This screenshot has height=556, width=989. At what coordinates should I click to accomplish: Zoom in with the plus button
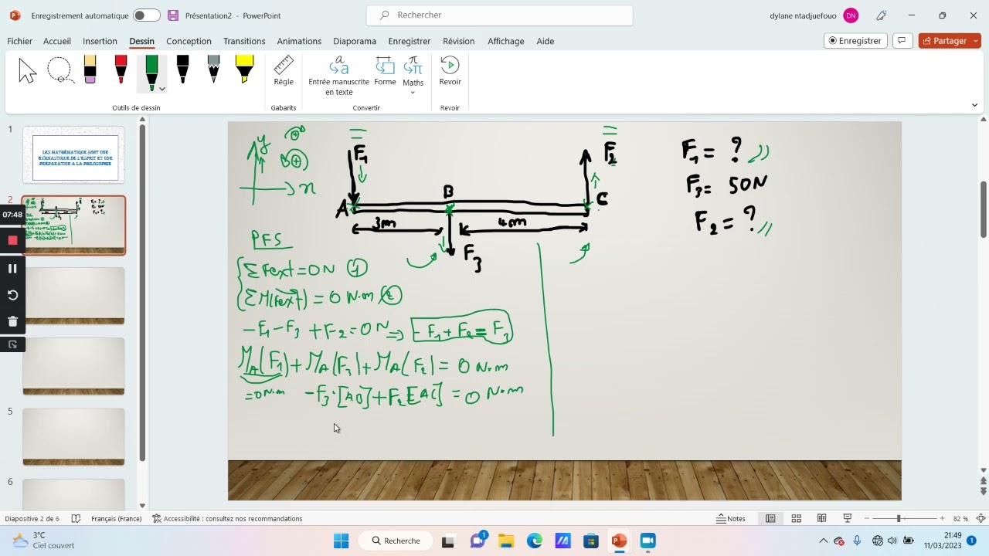pos(942,518)
